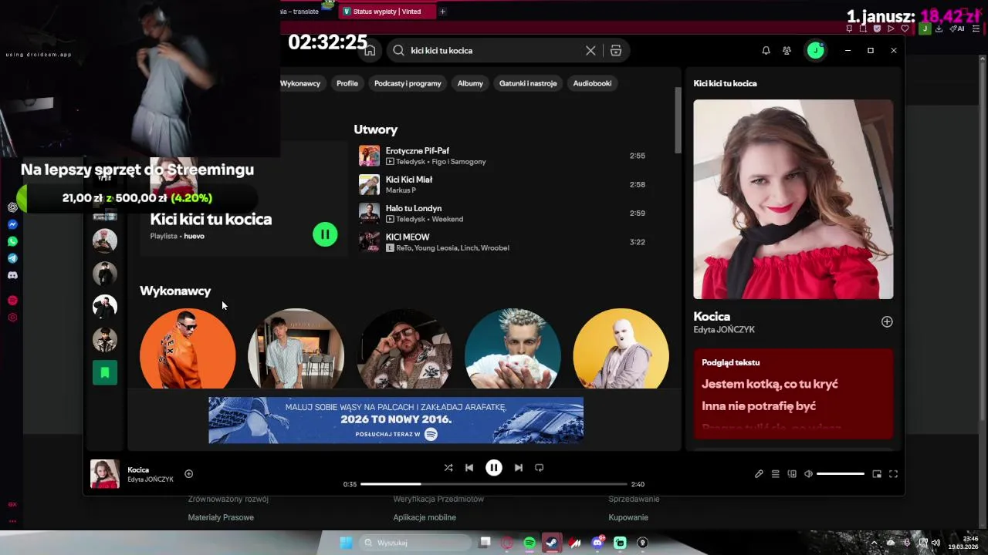The image size is (988, 555).
Task: Open Telegram in the browser sidebar
Action: (x=12, y=258)
